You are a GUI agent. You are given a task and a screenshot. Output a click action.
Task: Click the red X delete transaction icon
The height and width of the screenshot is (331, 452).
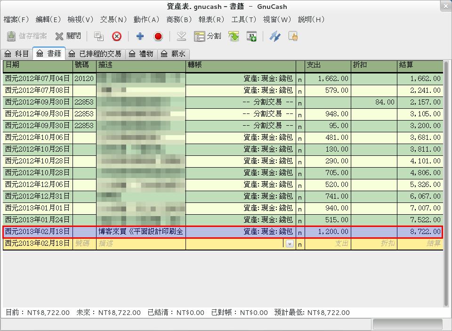click(x=117, y=36)
